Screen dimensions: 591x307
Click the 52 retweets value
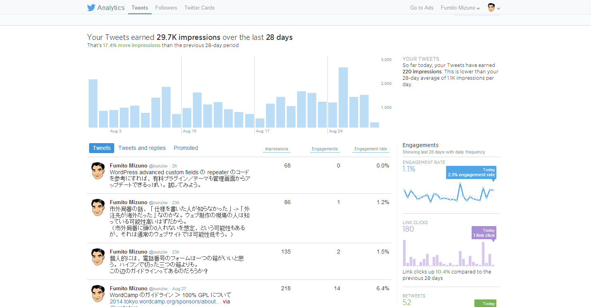point(407,302)
